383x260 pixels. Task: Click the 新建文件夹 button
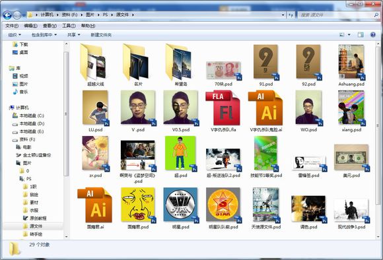coord(101,35)
